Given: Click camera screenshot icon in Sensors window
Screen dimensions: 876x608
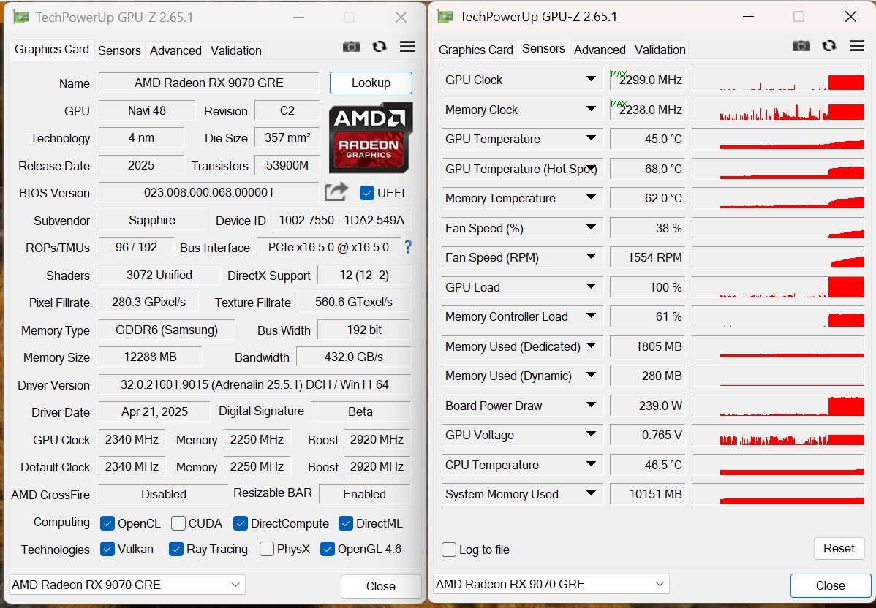Looking at the screenshot, I should (801, 46).
